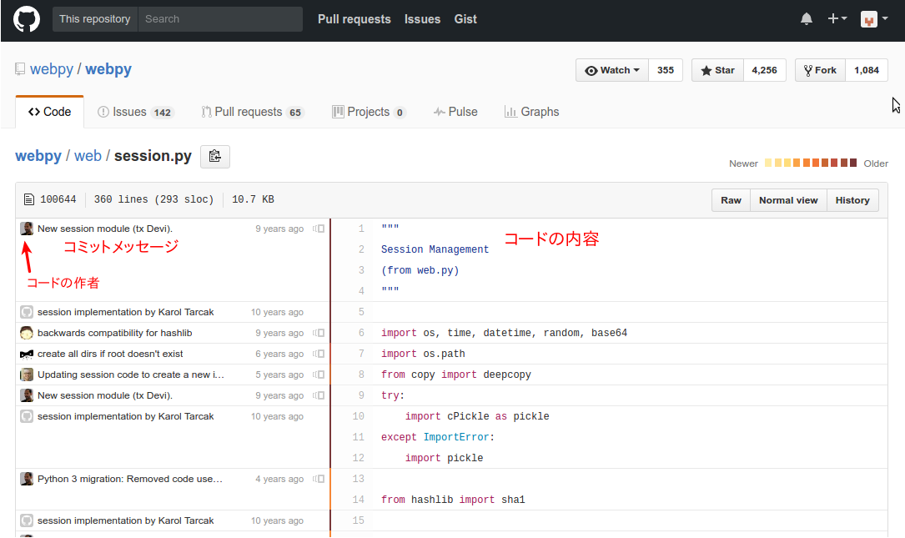Switch to the Pulse tab
Image resolution: width=905 pixels, height=538 pixels.
[x=455, y=112]
